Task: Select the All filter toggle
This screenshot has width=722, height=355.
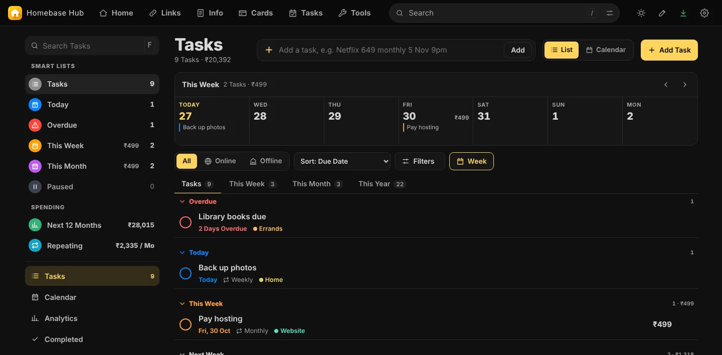Action: click(x=187, y=161)
